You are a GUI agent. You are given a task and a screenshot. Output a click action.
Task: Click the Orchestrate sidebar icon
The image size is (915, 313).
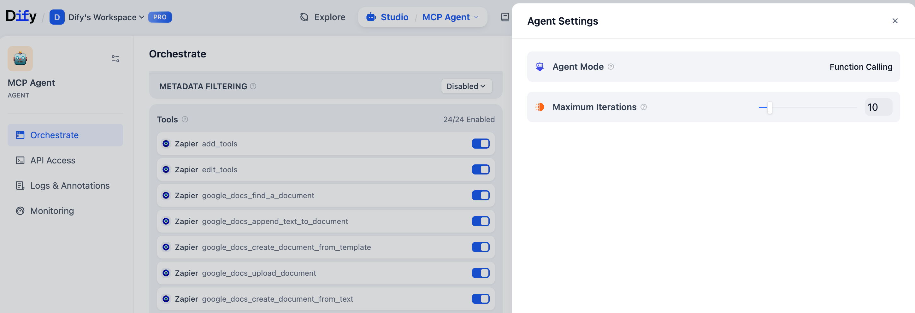[20, 135]
